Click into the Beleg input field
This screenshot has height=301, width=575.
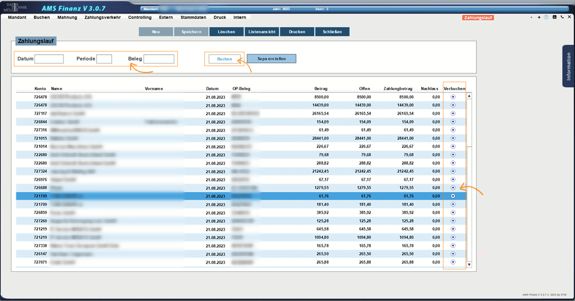[159, 59]
